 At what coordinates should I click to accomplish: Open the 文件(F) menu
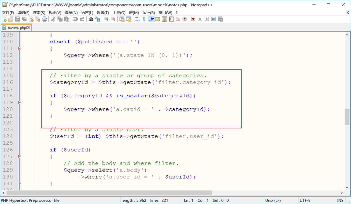[x=8, y=13]
